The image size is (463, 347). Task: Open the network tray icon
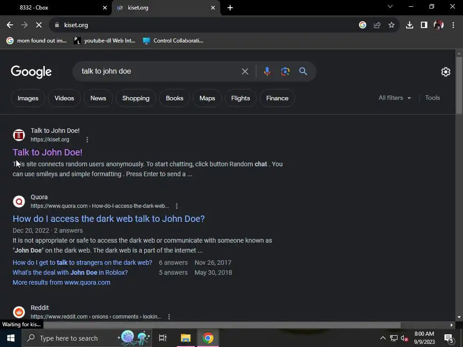pyautogui.click(x=394, y=338)
